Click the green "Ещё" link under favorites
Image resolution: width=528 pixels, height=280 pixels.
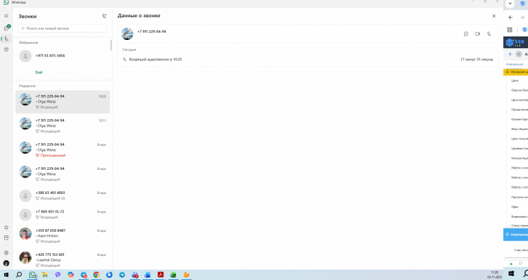tap(39, 72)
